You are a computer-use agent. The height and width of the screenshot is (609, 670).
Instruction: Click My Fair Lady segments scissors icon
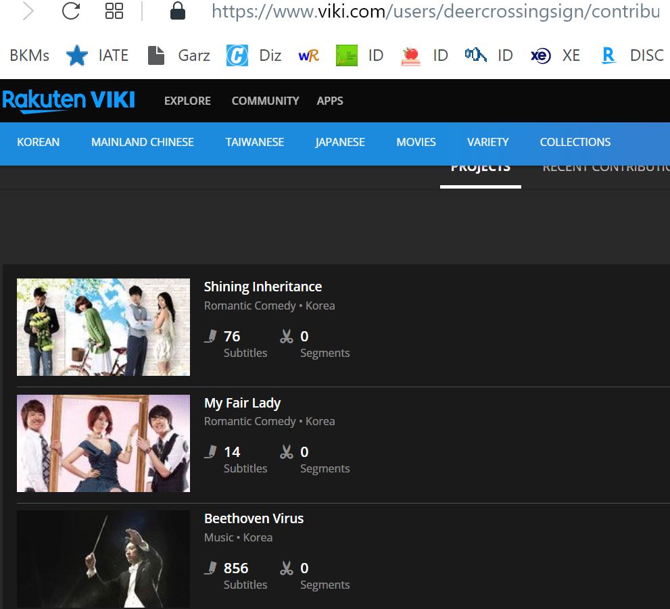pos(286,452)
